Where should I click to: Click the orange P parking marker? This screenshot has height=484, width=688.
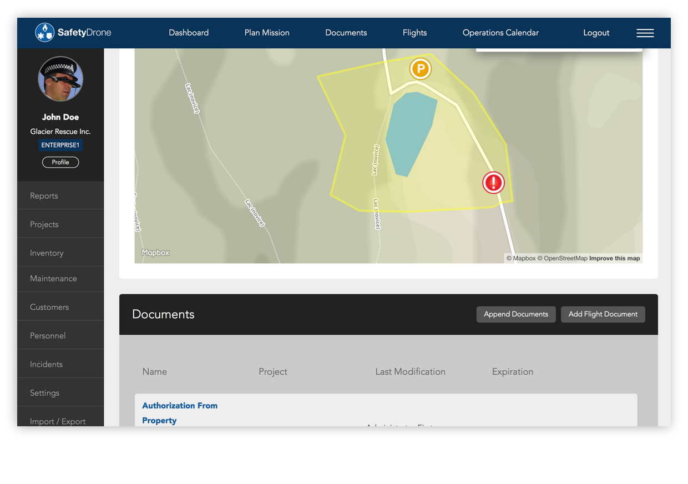click(x=420, y=69)
